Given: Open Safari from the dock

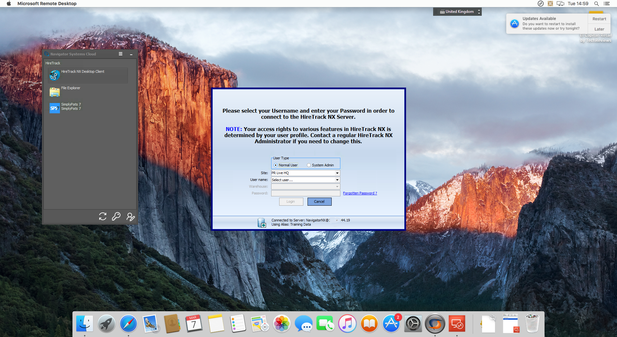Looking at the screenshot, I should [128, 323].
